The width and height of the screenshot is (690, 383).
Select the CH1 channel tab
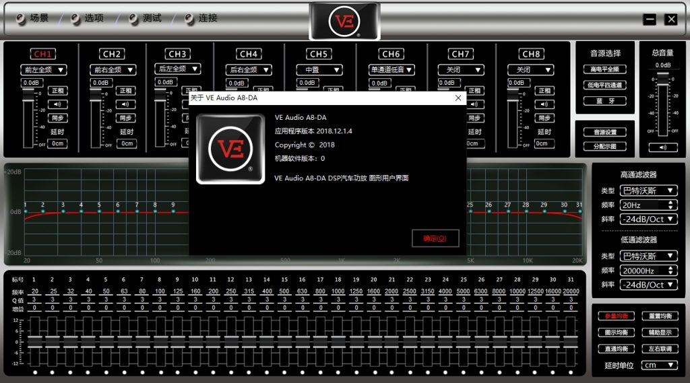42,54
